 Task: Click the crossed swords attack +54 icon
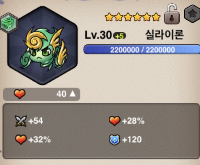21,121
